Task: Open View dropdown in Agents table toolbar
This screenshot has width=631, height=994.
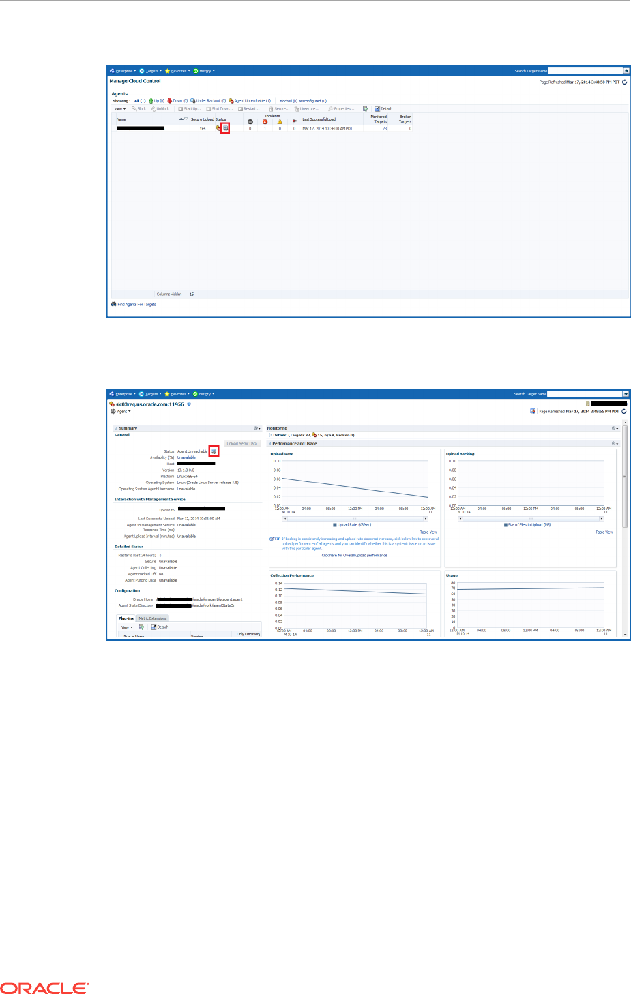Action: (120, 109)
